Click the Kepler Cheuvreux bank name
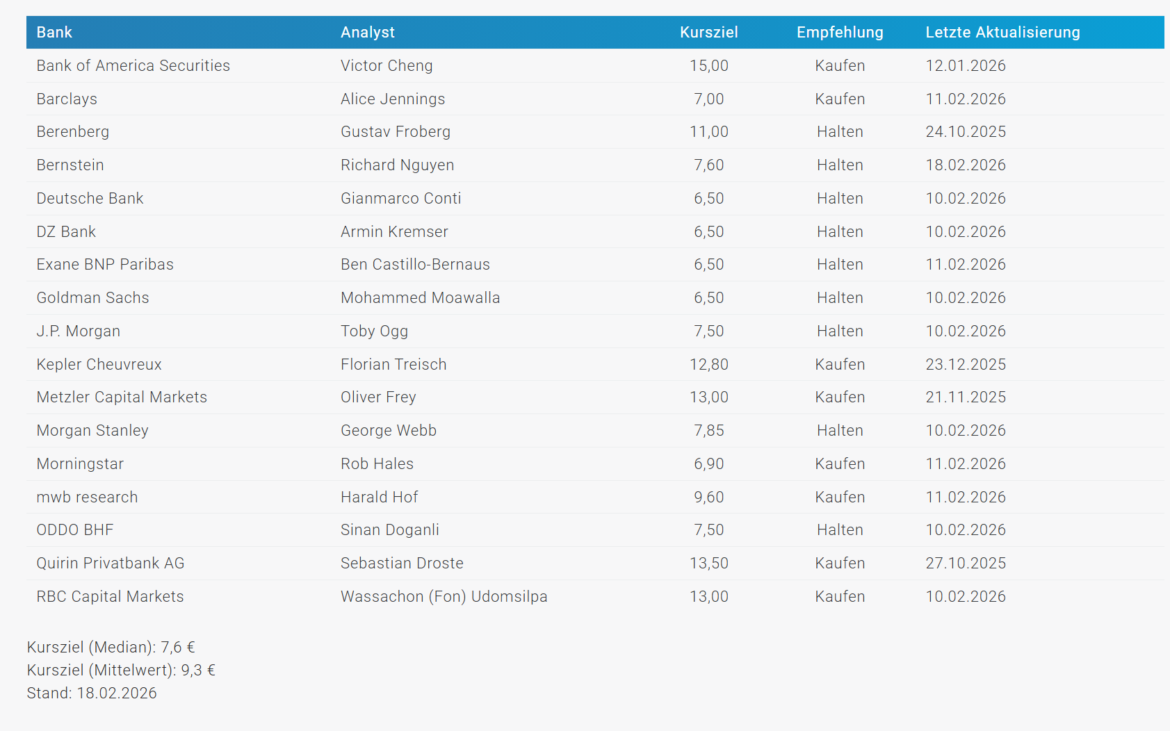The height and width of the screenshot is (731, 1170). (99, 365)
